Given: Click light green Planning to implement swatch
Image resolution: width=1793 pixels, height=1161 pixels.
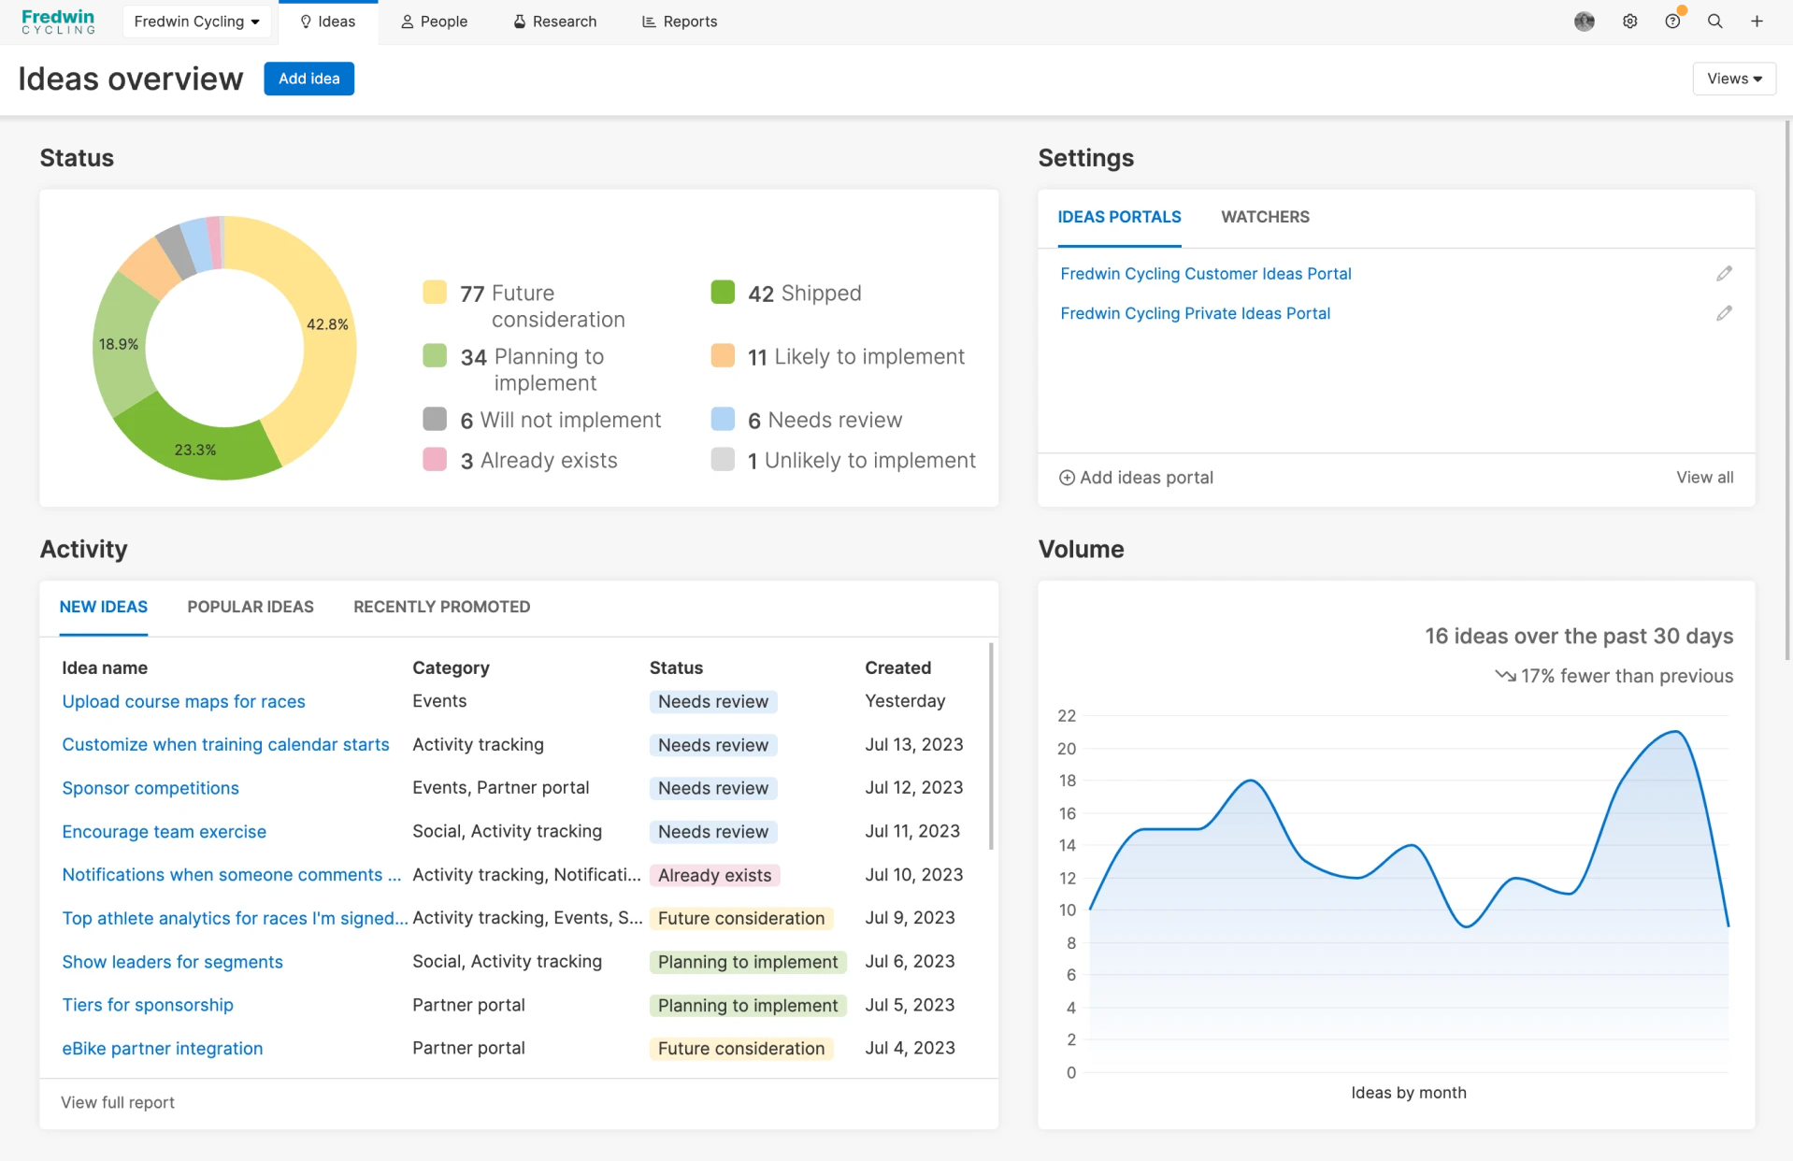Looking at the screenshot, I should click(435, 355).
